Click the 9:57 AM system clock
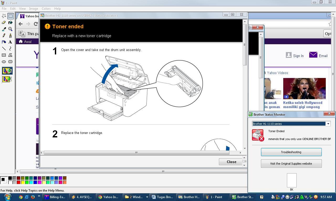 [326, 197]
